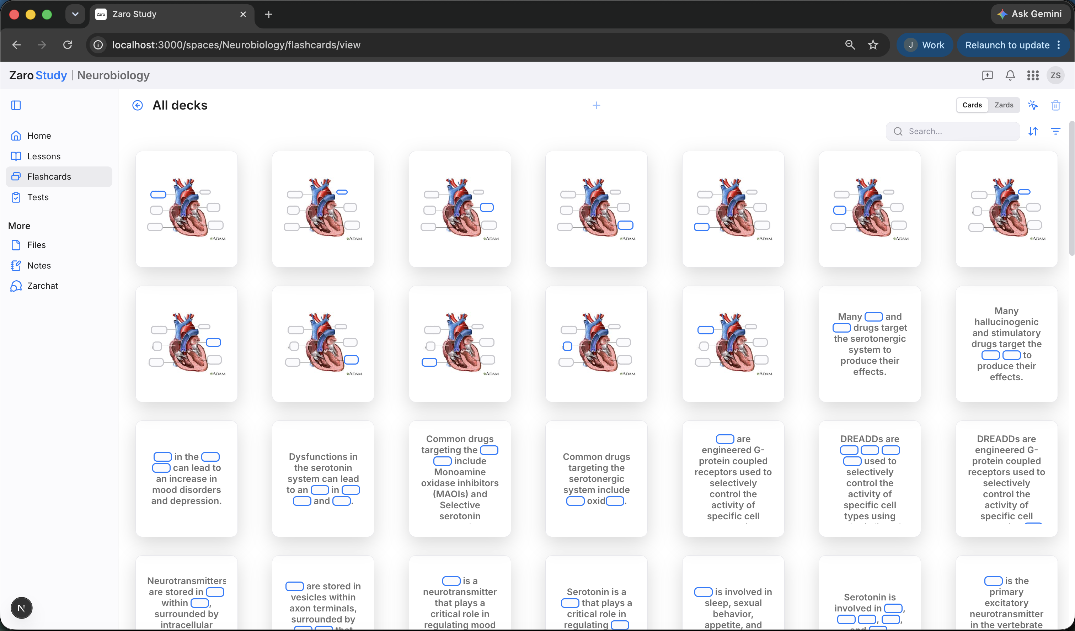The width and height of the screenshot is (1075, 631).
Task: Open 'Many hallucinogenic and stimulatory drugs' card
Action: (x=1006, y=344)
